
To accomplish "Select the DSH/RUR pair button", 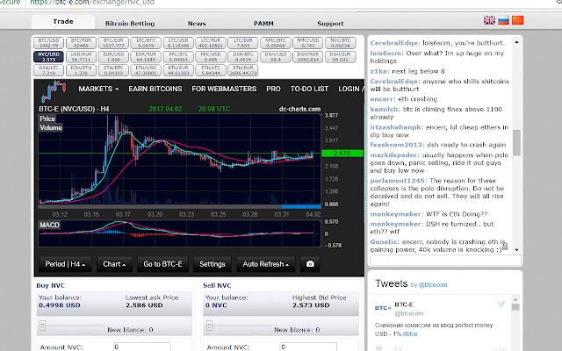I will [x=308, y=56].
